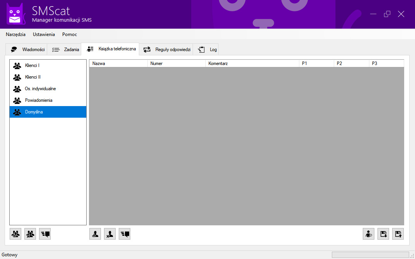Click the Komentarz column header

pyautogui.click(x=252, y=63)
